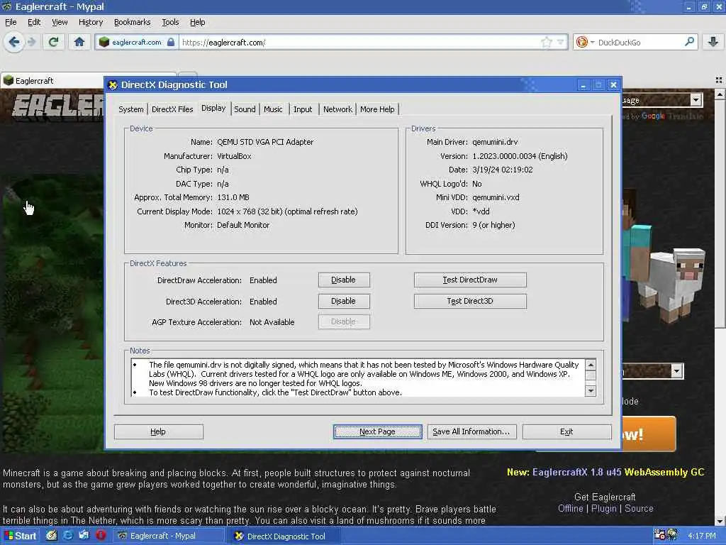Screen dimensions: 726x545
Task: Click EaglercraftX 1.8 u45 WebAssembly GC link
Action: [618, 472]
